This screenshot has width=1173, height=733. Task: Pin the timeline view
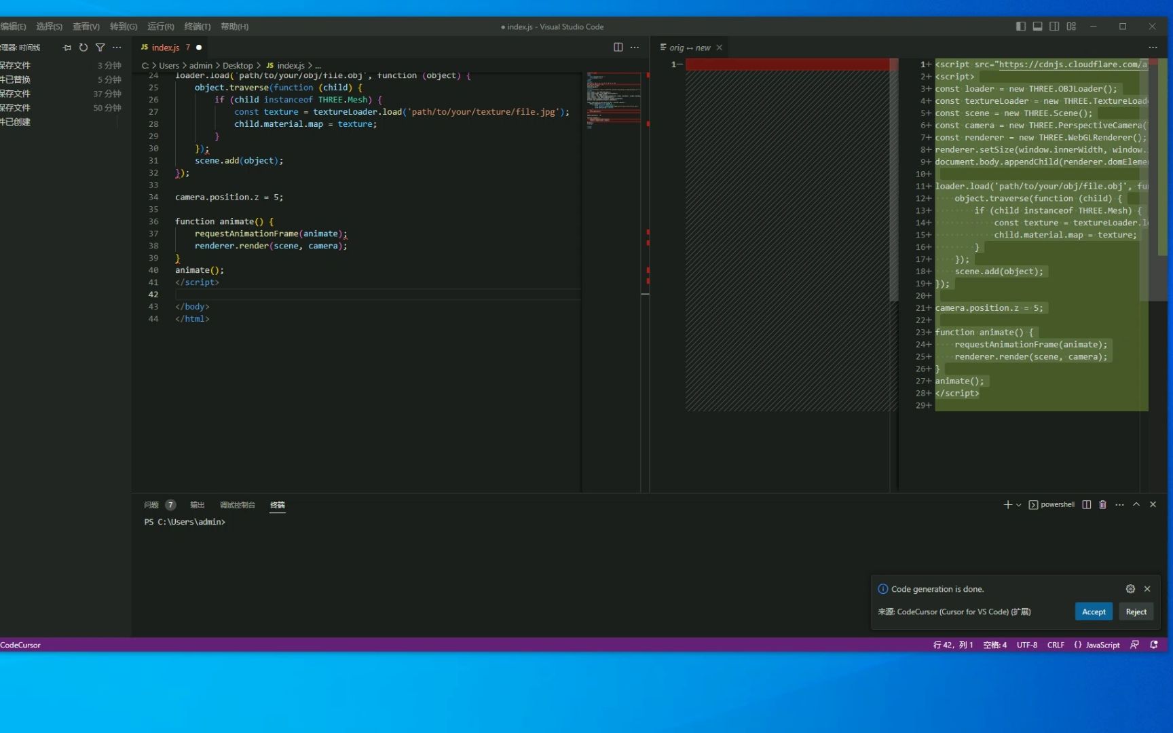[x=67, y=48]
